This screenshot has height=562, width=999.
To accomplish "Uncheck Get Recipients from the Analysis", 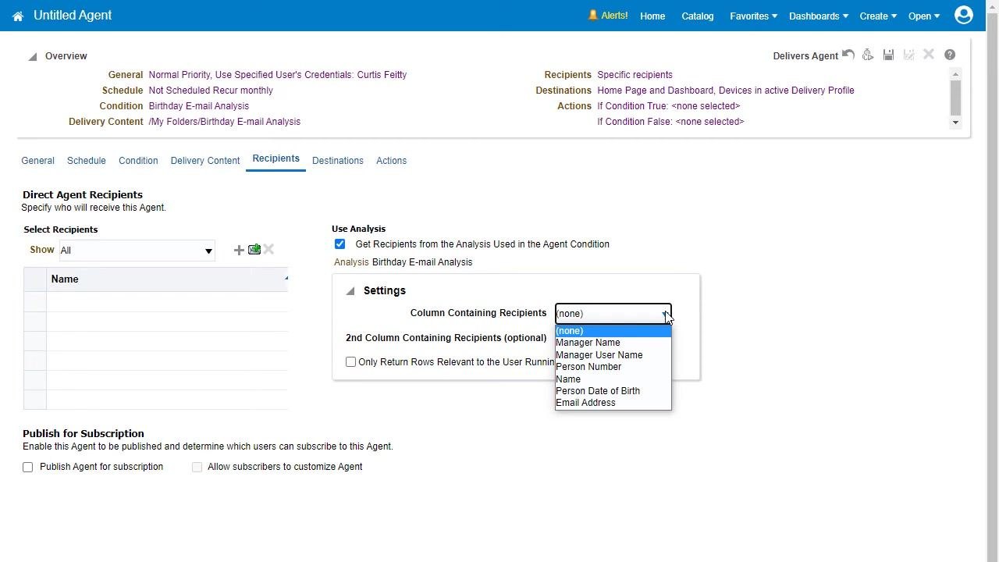I will (x=340, y=244).
